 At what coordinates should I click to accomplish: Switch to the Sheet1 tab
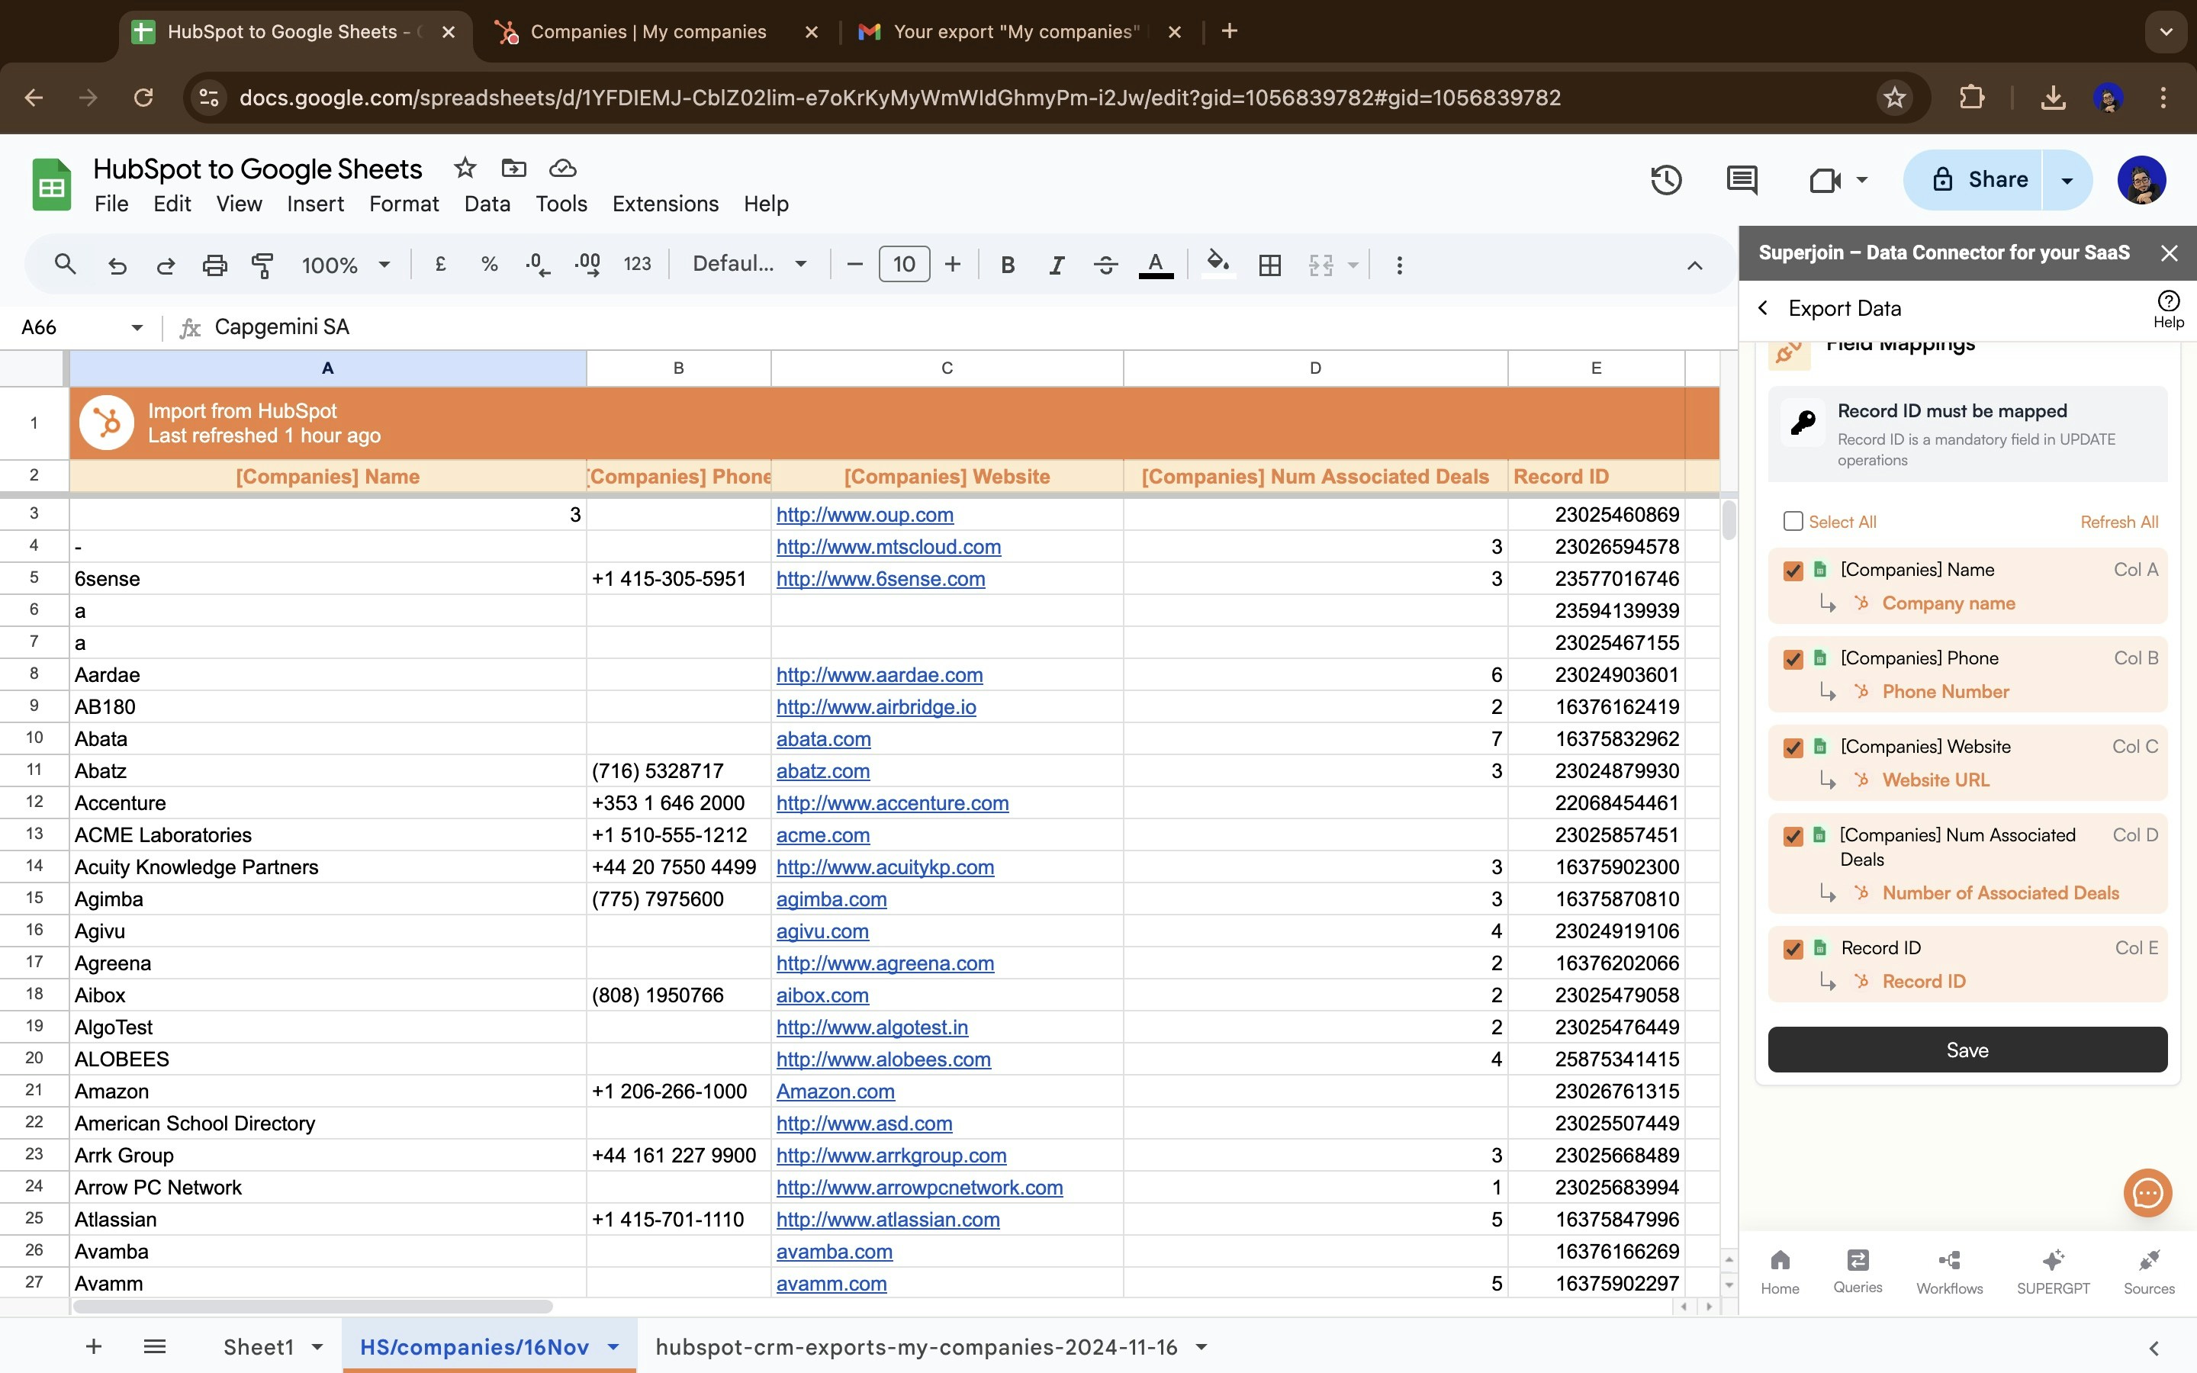259,1346
